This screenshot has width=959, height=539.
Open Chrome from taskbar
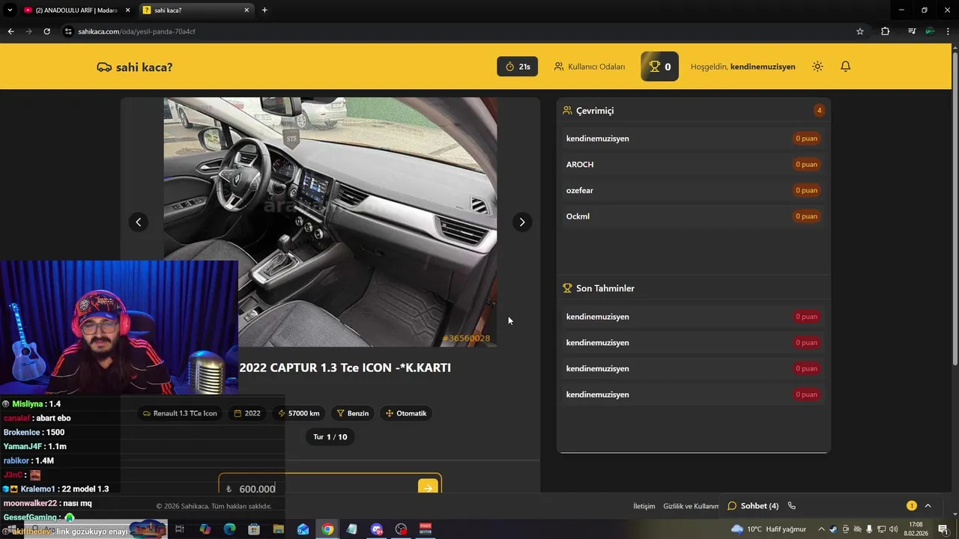[327, 529]
